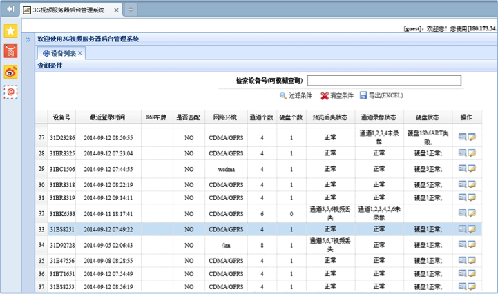Viewport: 498px width, 294px height.
Task: Click login time 2014-09-11 18:17:41
Action: click(x=108, y=214)
